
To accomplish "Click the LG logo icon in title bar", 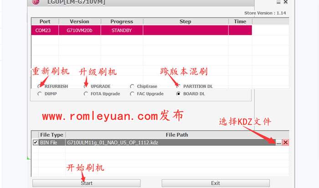I will [36, 2].
